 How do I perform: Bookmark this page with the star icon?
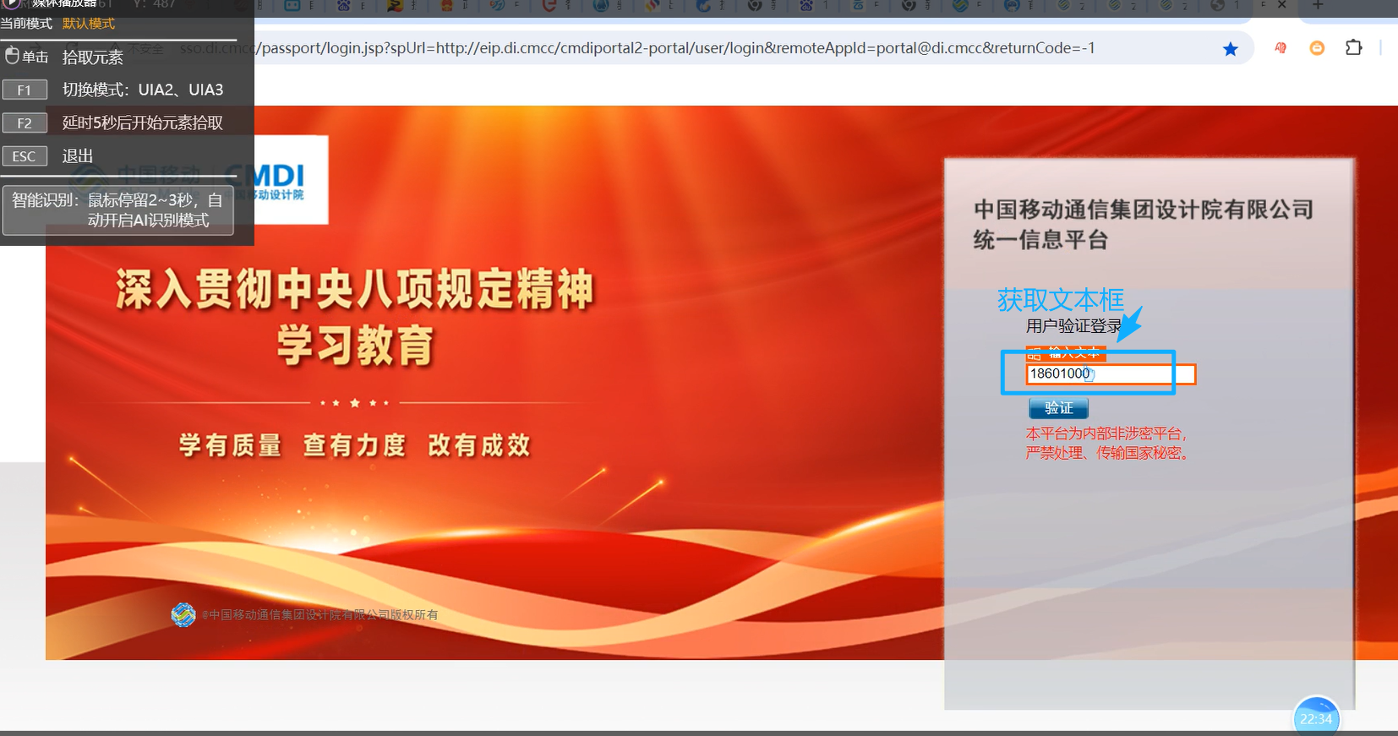[1230, 49]
